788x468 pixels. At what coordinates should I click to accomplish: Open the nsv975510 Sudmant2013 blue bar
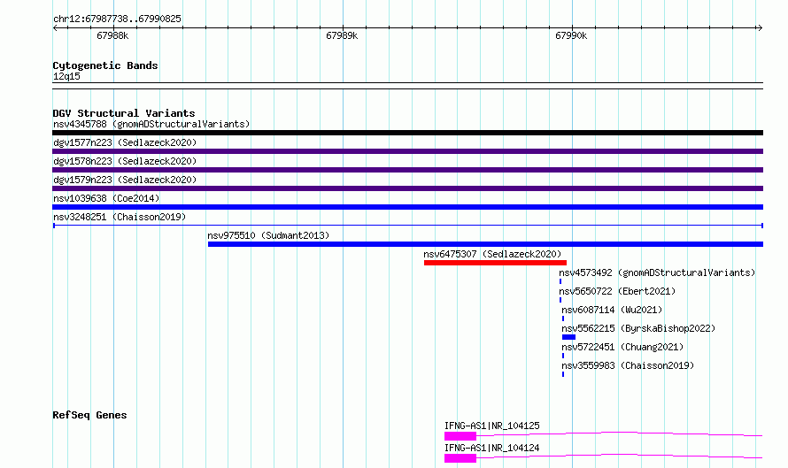(485, 244)
